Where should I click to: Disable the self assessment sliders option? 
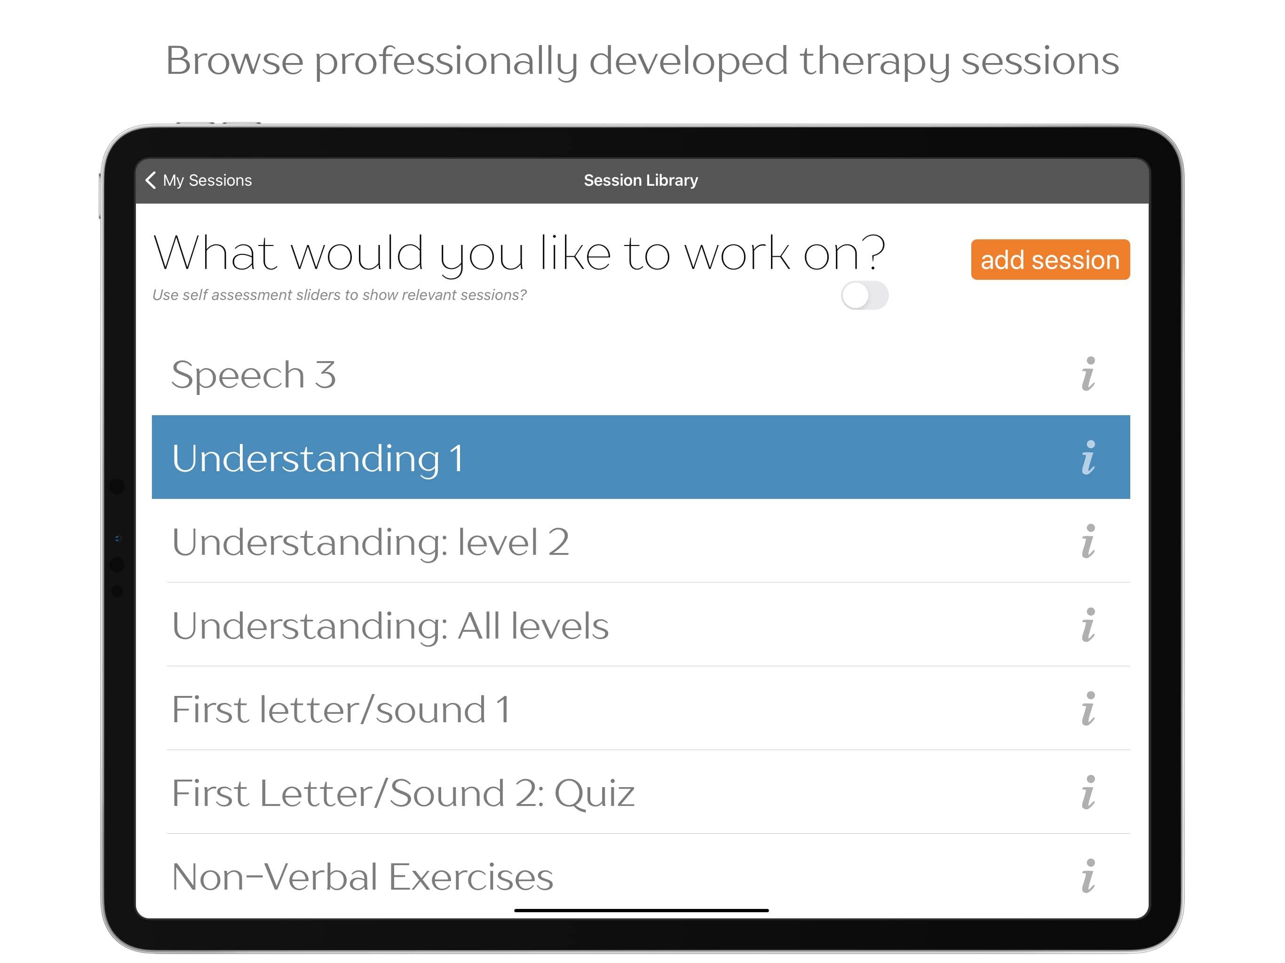coord(865,295)
